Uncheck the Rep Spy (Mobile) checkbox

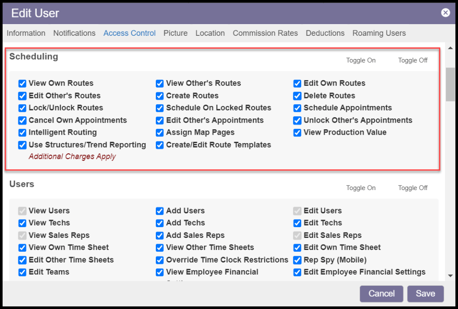pos(297,260)
